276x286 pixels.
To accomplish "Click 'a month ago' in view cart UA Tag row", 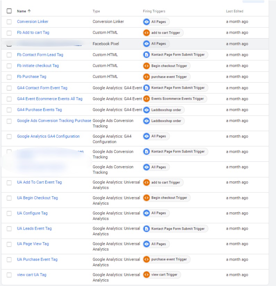I will click(x=237, y=275).
